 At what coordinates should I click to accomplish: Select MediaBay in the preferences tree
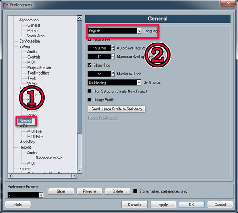[x=27, y=142]
